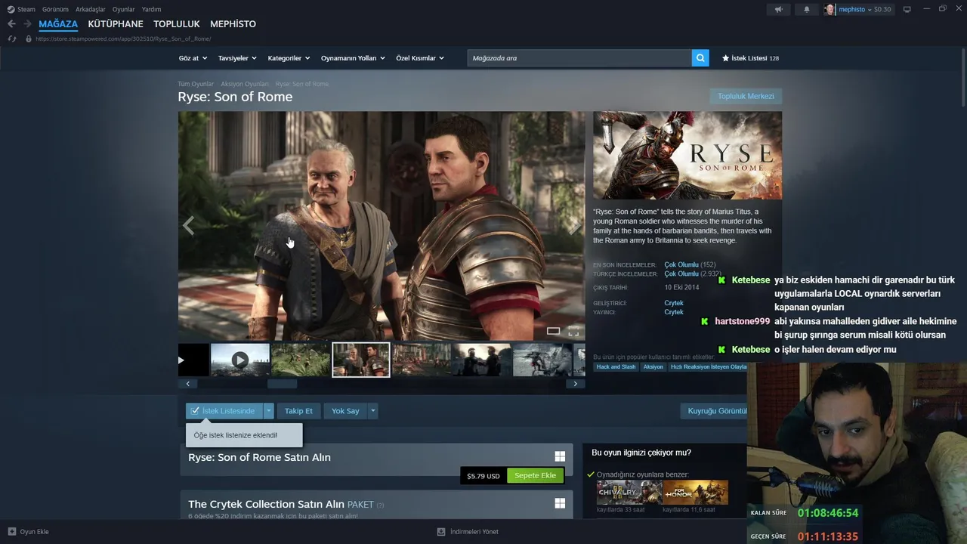Open the Steam menu
The height and width of the screenshot is (544, 967).
pyautogui.click(x=26, y=9)
